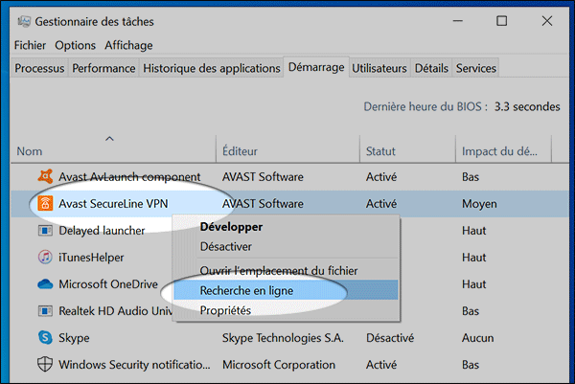
Task: Choose Propriétés in the context menu
Action: click(x=225, y=310)
